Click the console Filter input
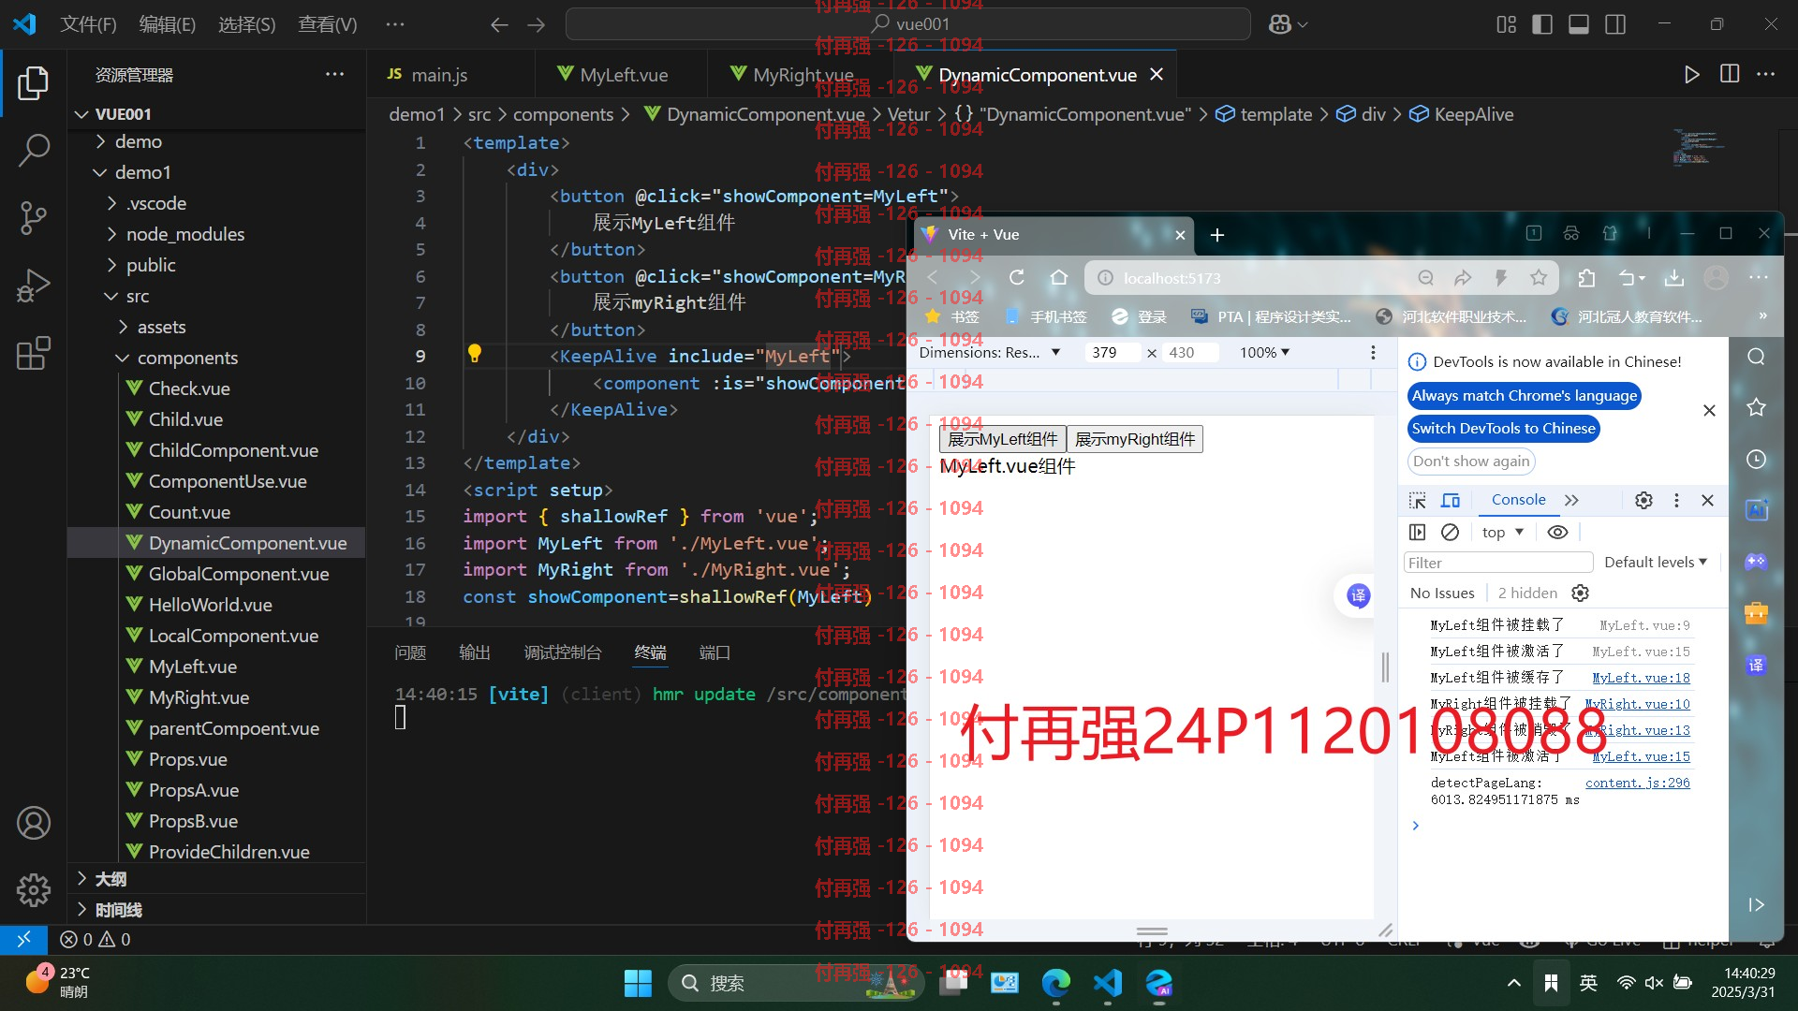This screenshot has height=1011, width=1798. pos(1497,562)
